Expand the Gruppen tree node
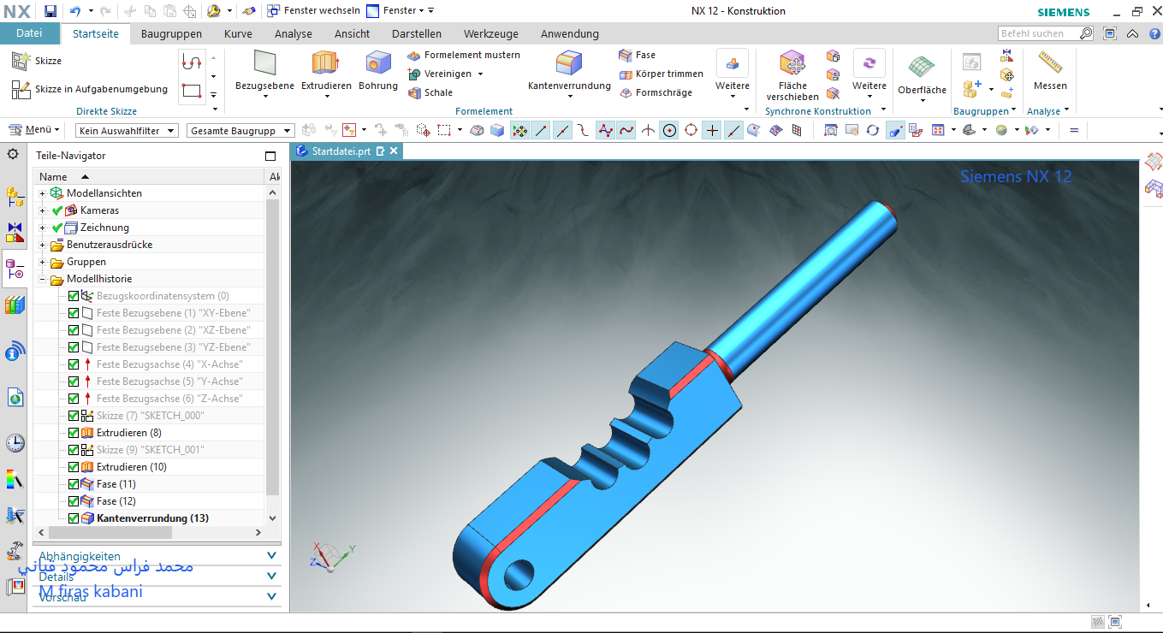Screen dimensions: 1163x633 [42, 262]
